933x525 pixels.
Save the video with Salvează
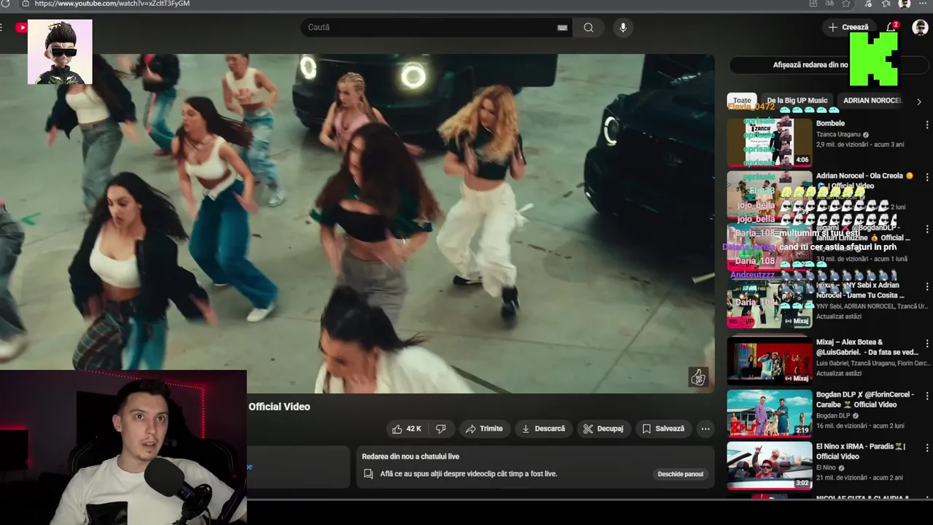pyautogui.click(x=663, y=429)
